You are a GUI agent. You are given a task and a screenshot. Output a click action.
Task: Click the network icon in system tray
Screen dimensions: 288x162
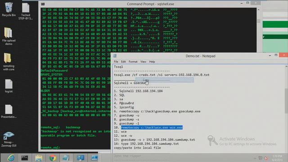coord(260,158)
